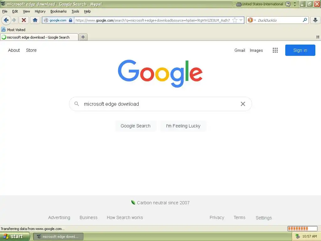321x241 pixels.
Task: Open the Settings footer link
Action: [264, 218]
